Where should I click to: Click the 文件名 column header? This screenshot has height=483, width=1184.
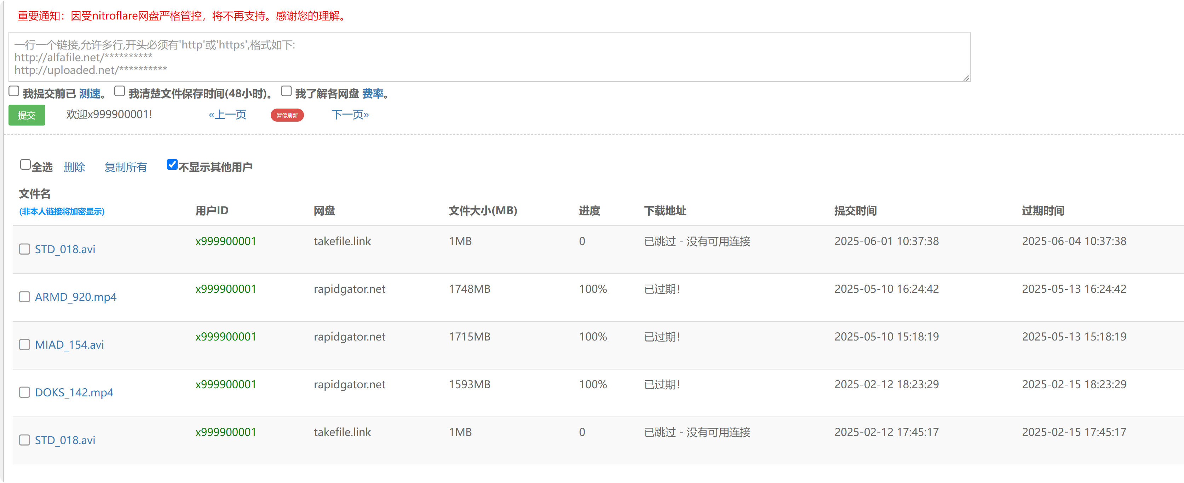[x=35, y=194]
